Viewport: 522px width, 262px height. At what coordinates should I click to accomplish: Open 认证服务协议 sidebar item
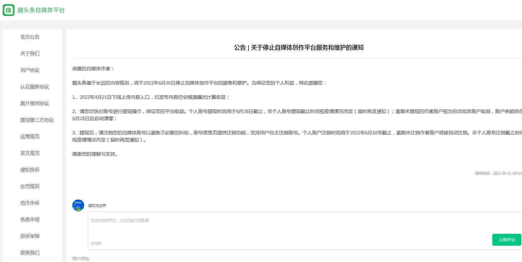click(x=35, y=87)
